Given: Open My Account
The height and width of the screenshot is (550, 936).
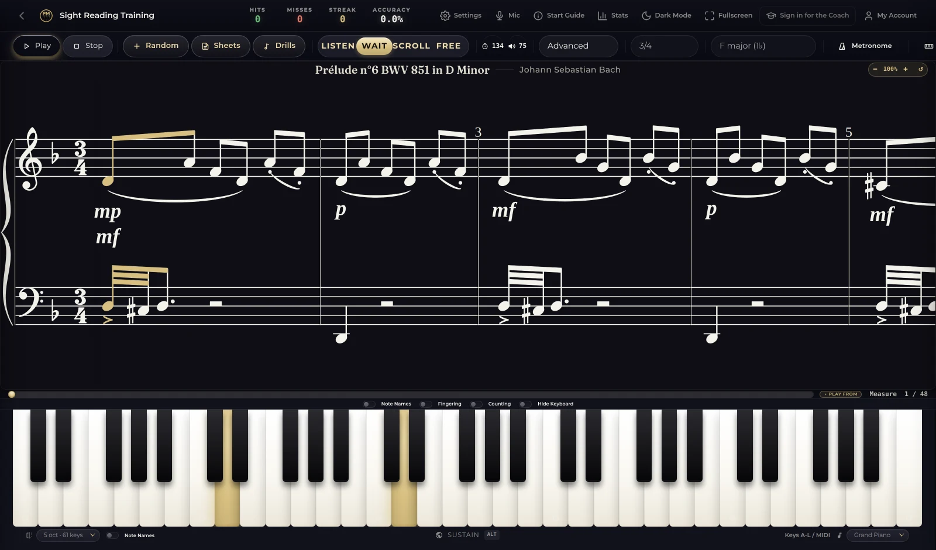Looking at the screenshot, I should 890,16.
